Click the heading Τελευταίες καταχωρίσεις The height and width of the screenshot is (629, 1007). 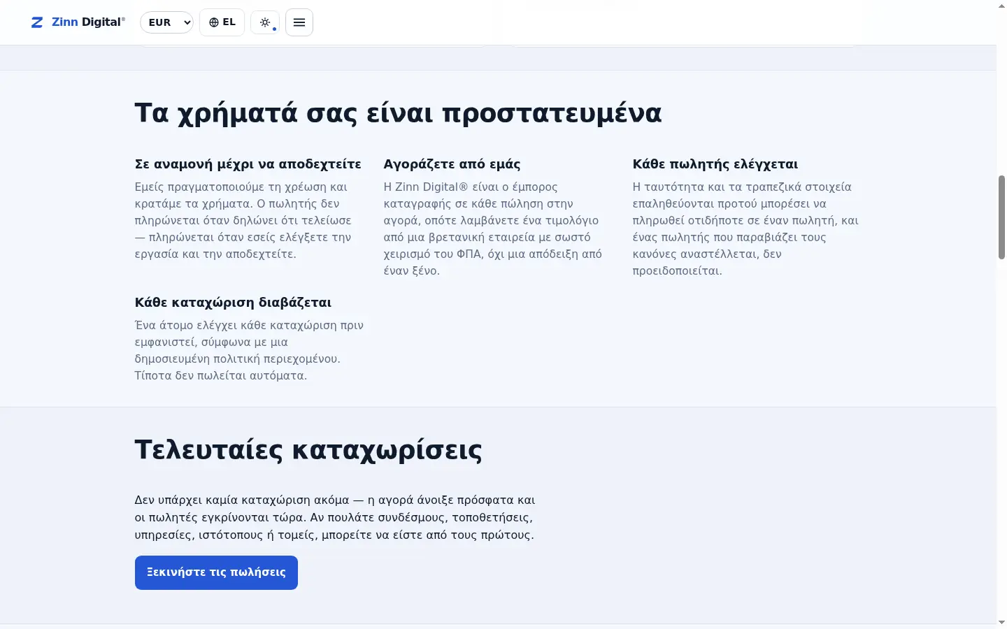308,449
